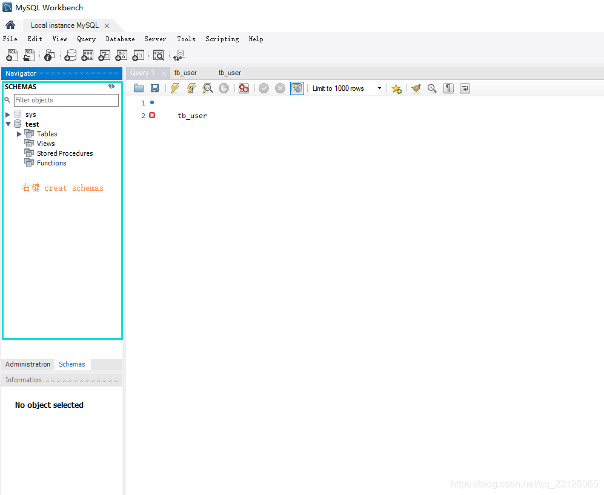Click the broom icon to beautify the script
The height and width of the screenshot is (495, 604).
pyautogui.click(x=416, y=88)
